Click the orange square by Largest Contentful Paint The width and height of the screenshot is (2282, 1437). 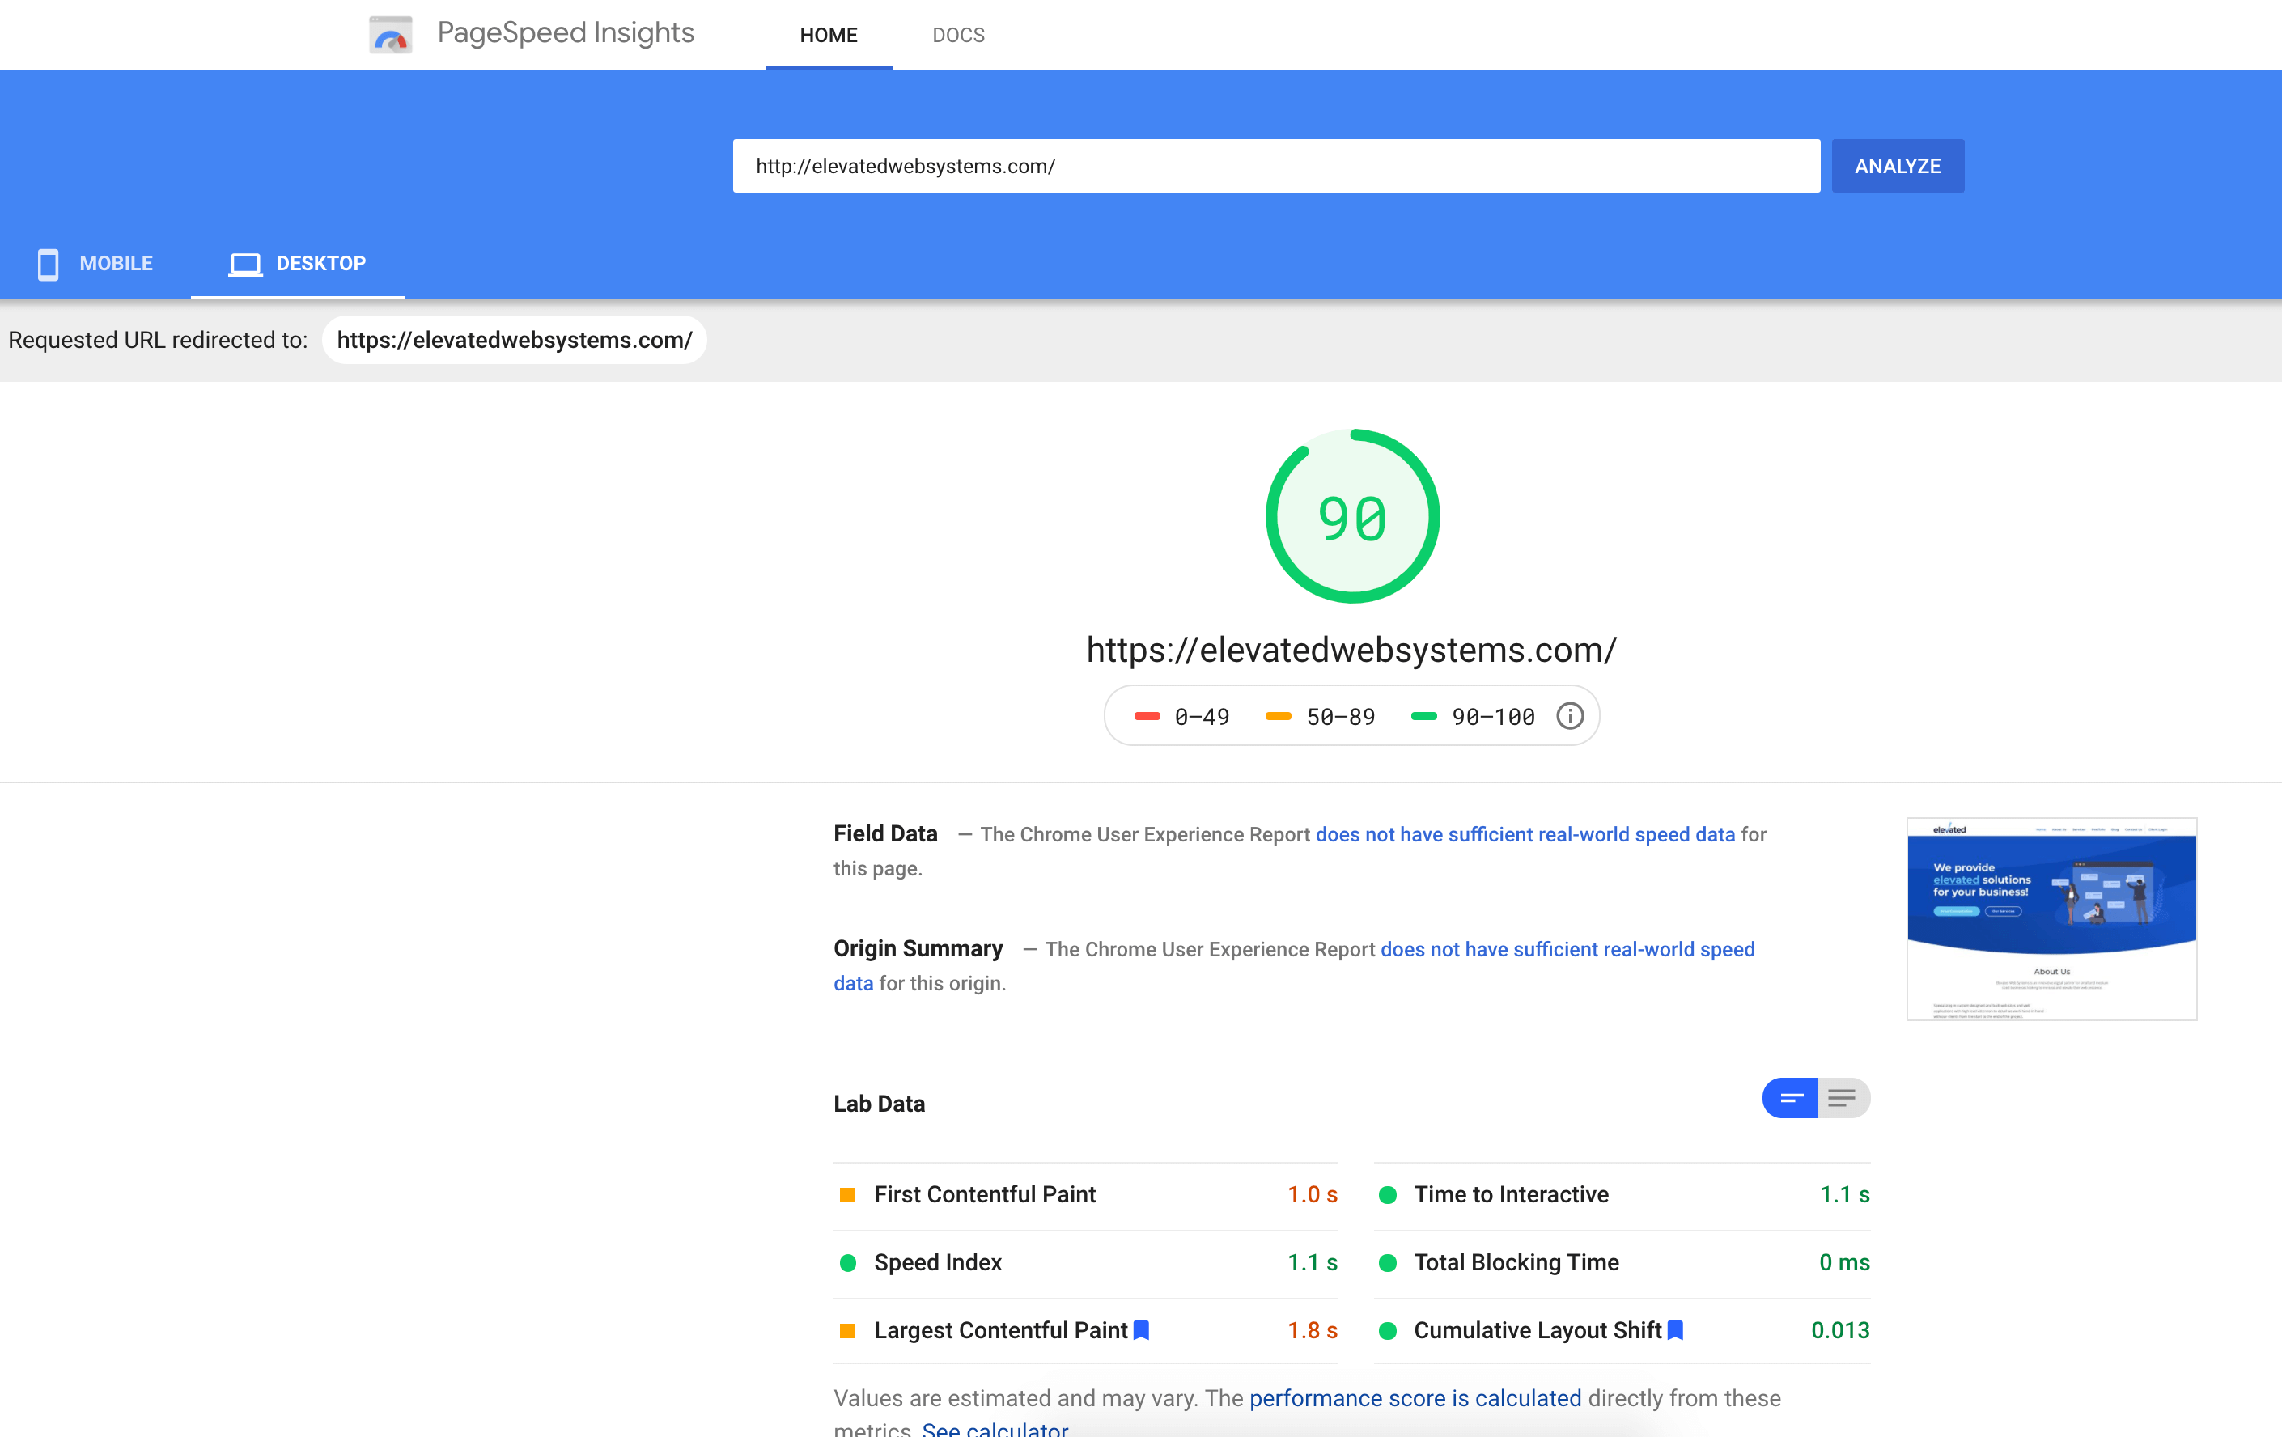847,1331
